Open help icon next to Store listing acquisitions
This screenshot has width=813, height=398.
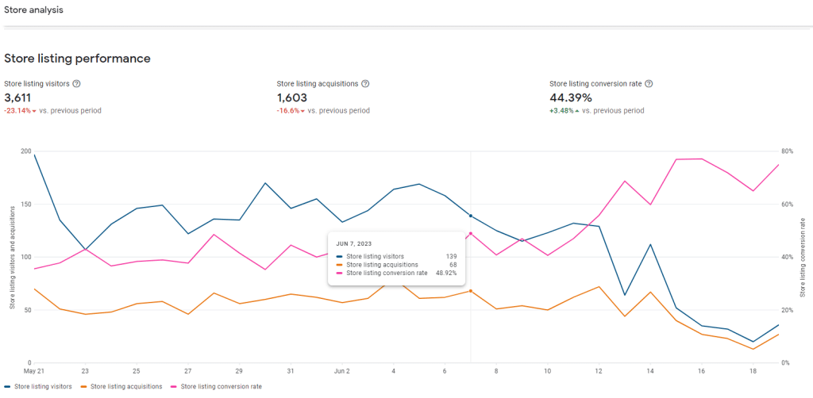tap(365, 84)
